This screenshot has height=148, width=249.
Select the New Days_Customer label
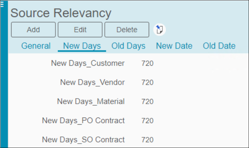pyautogui.click(x=88, y=63)
